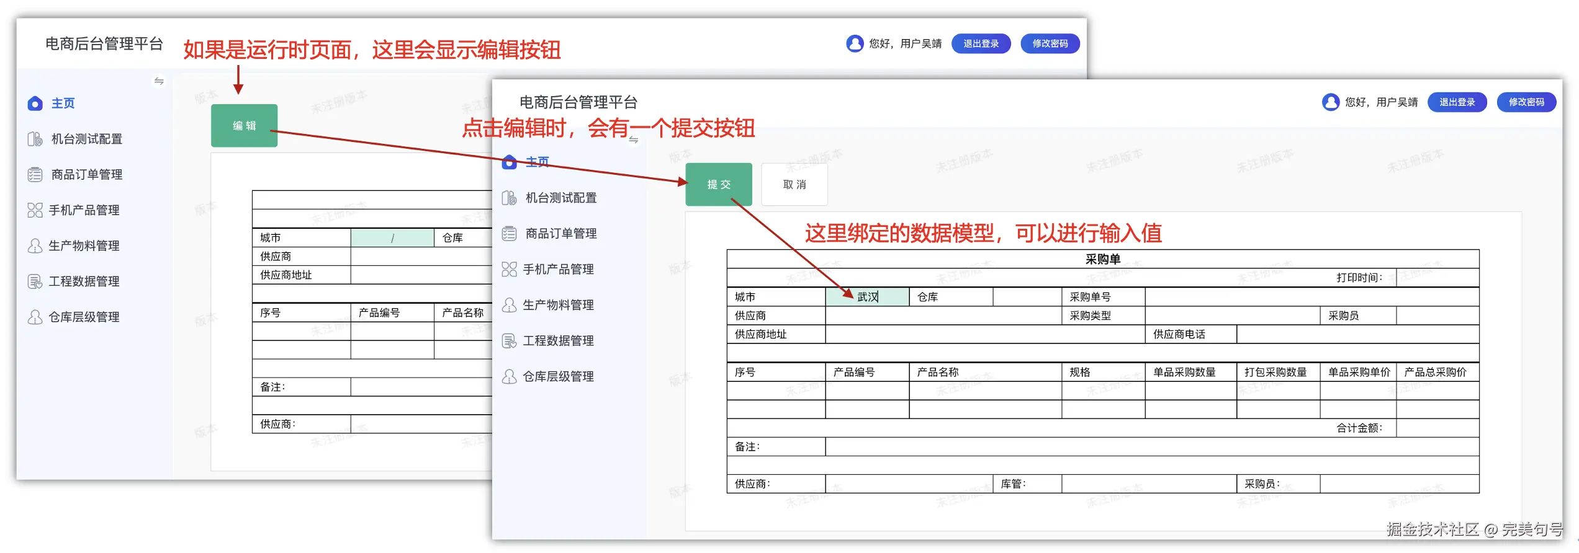
Task: Click 修改密码 in the front window header
Action: (x=1527, y=102)
